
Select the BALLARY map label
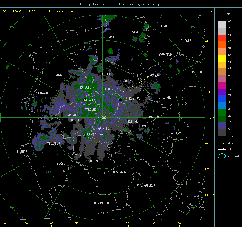[x=175, y=133]
